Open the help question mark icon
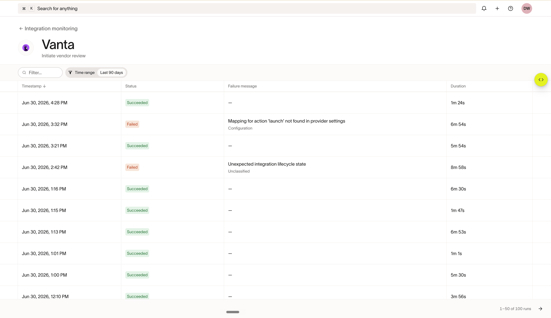 click(511, 9)
